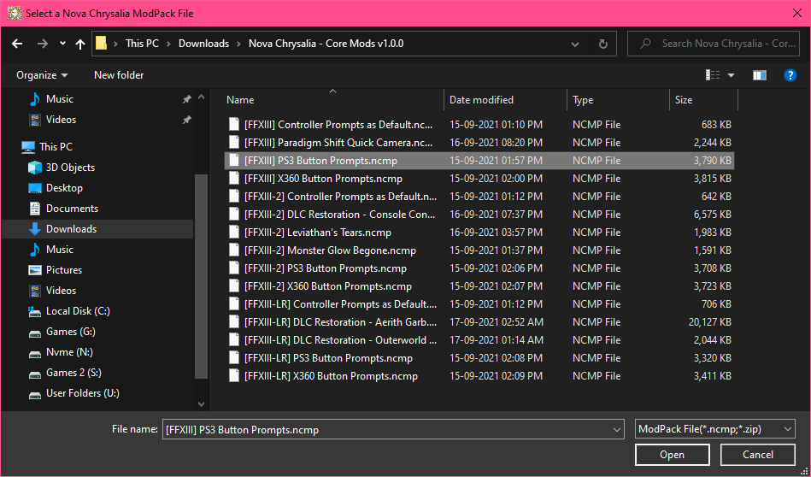Open User Folders (U:) drive
Image resolution: width=811 pixels, height=477 pixels.
(82, 393)
